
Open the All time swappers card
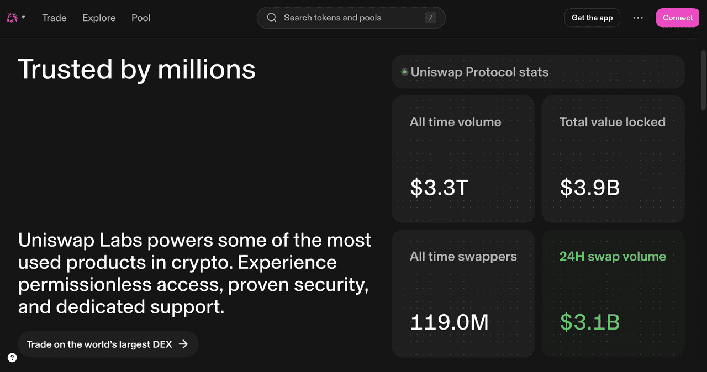coord(463,293)
